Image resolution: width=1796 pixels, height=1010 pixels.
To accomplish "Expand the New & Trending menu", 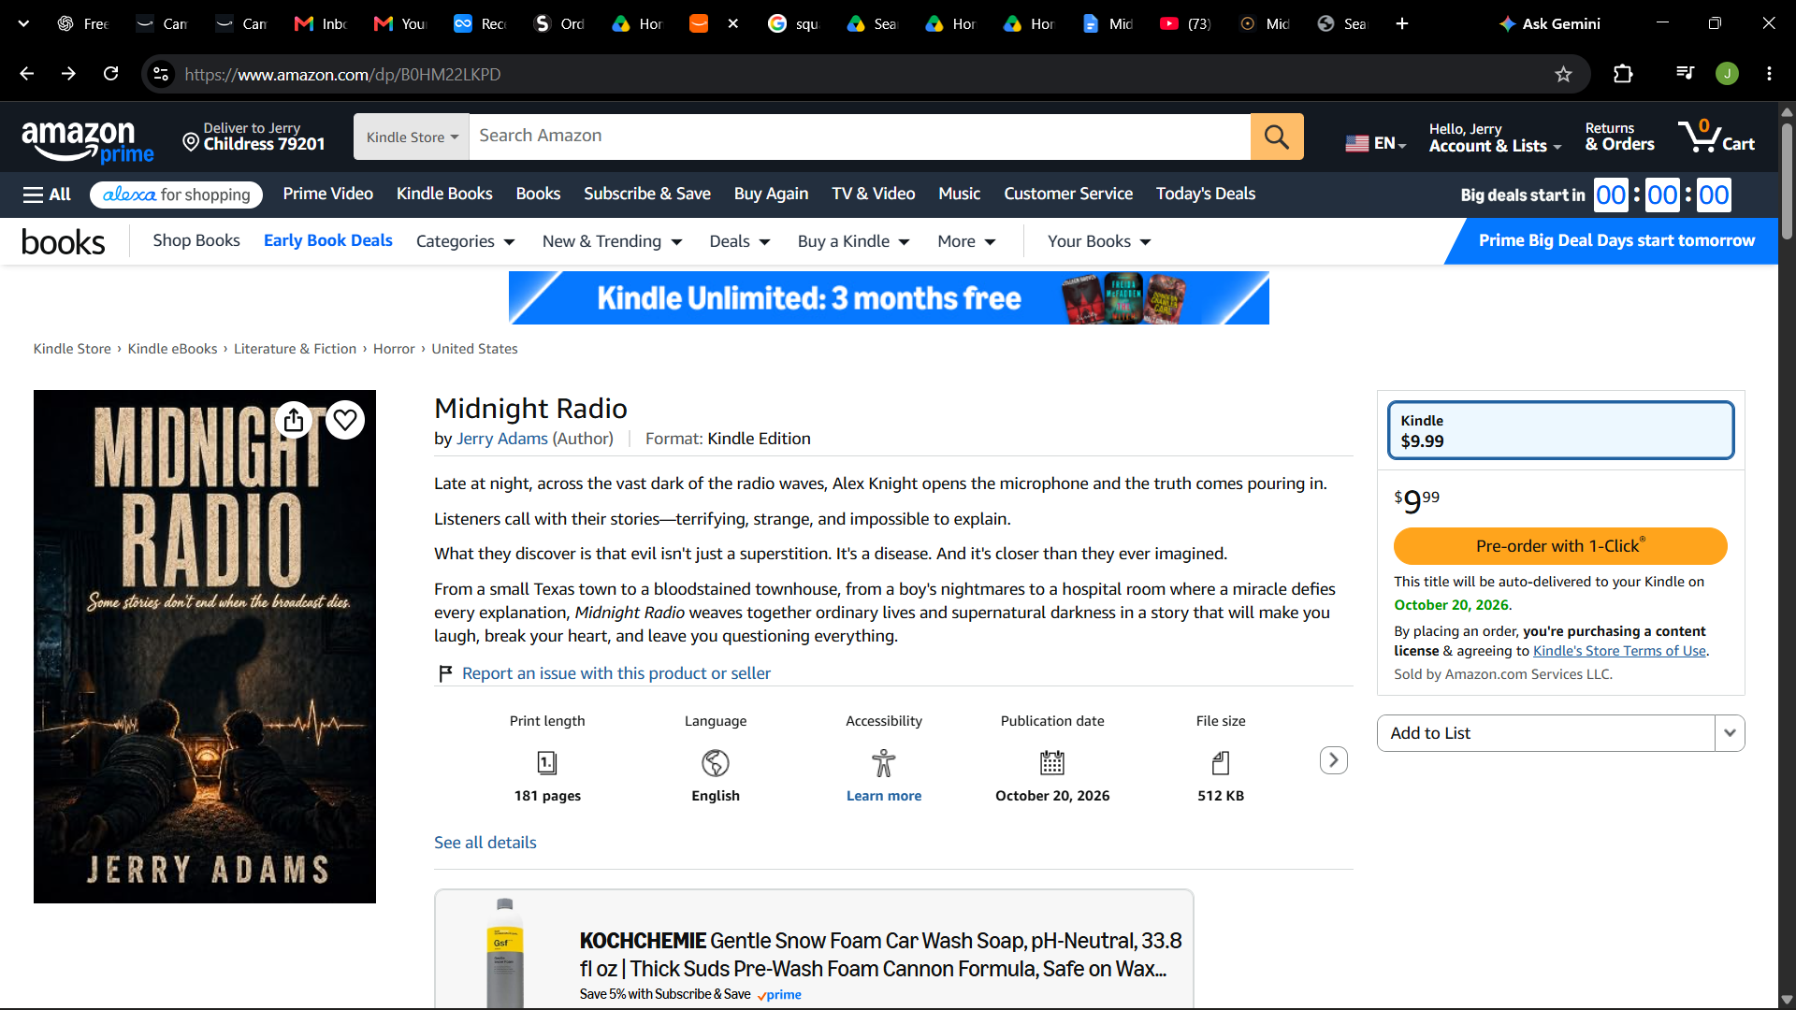I will click(x=612, y=241).
